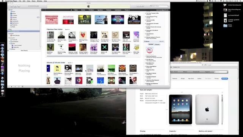Collapse the Playlists section in iTunes sidebar
This screenshot has height=137, width=243.
9,38
